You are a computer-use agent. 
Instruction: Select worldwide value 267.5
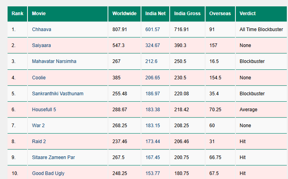click(118, 157)
